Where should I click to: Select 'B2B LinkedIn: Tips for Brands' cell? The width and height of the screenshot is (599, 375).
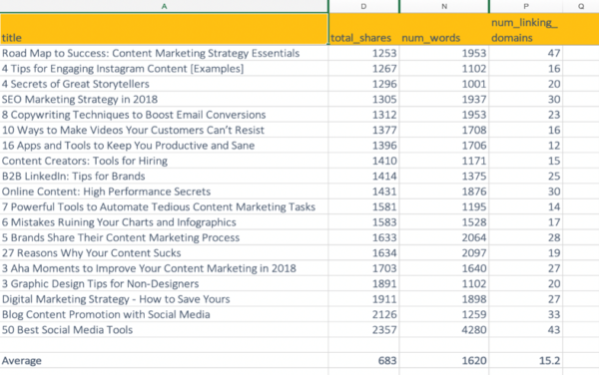(164, 176)
